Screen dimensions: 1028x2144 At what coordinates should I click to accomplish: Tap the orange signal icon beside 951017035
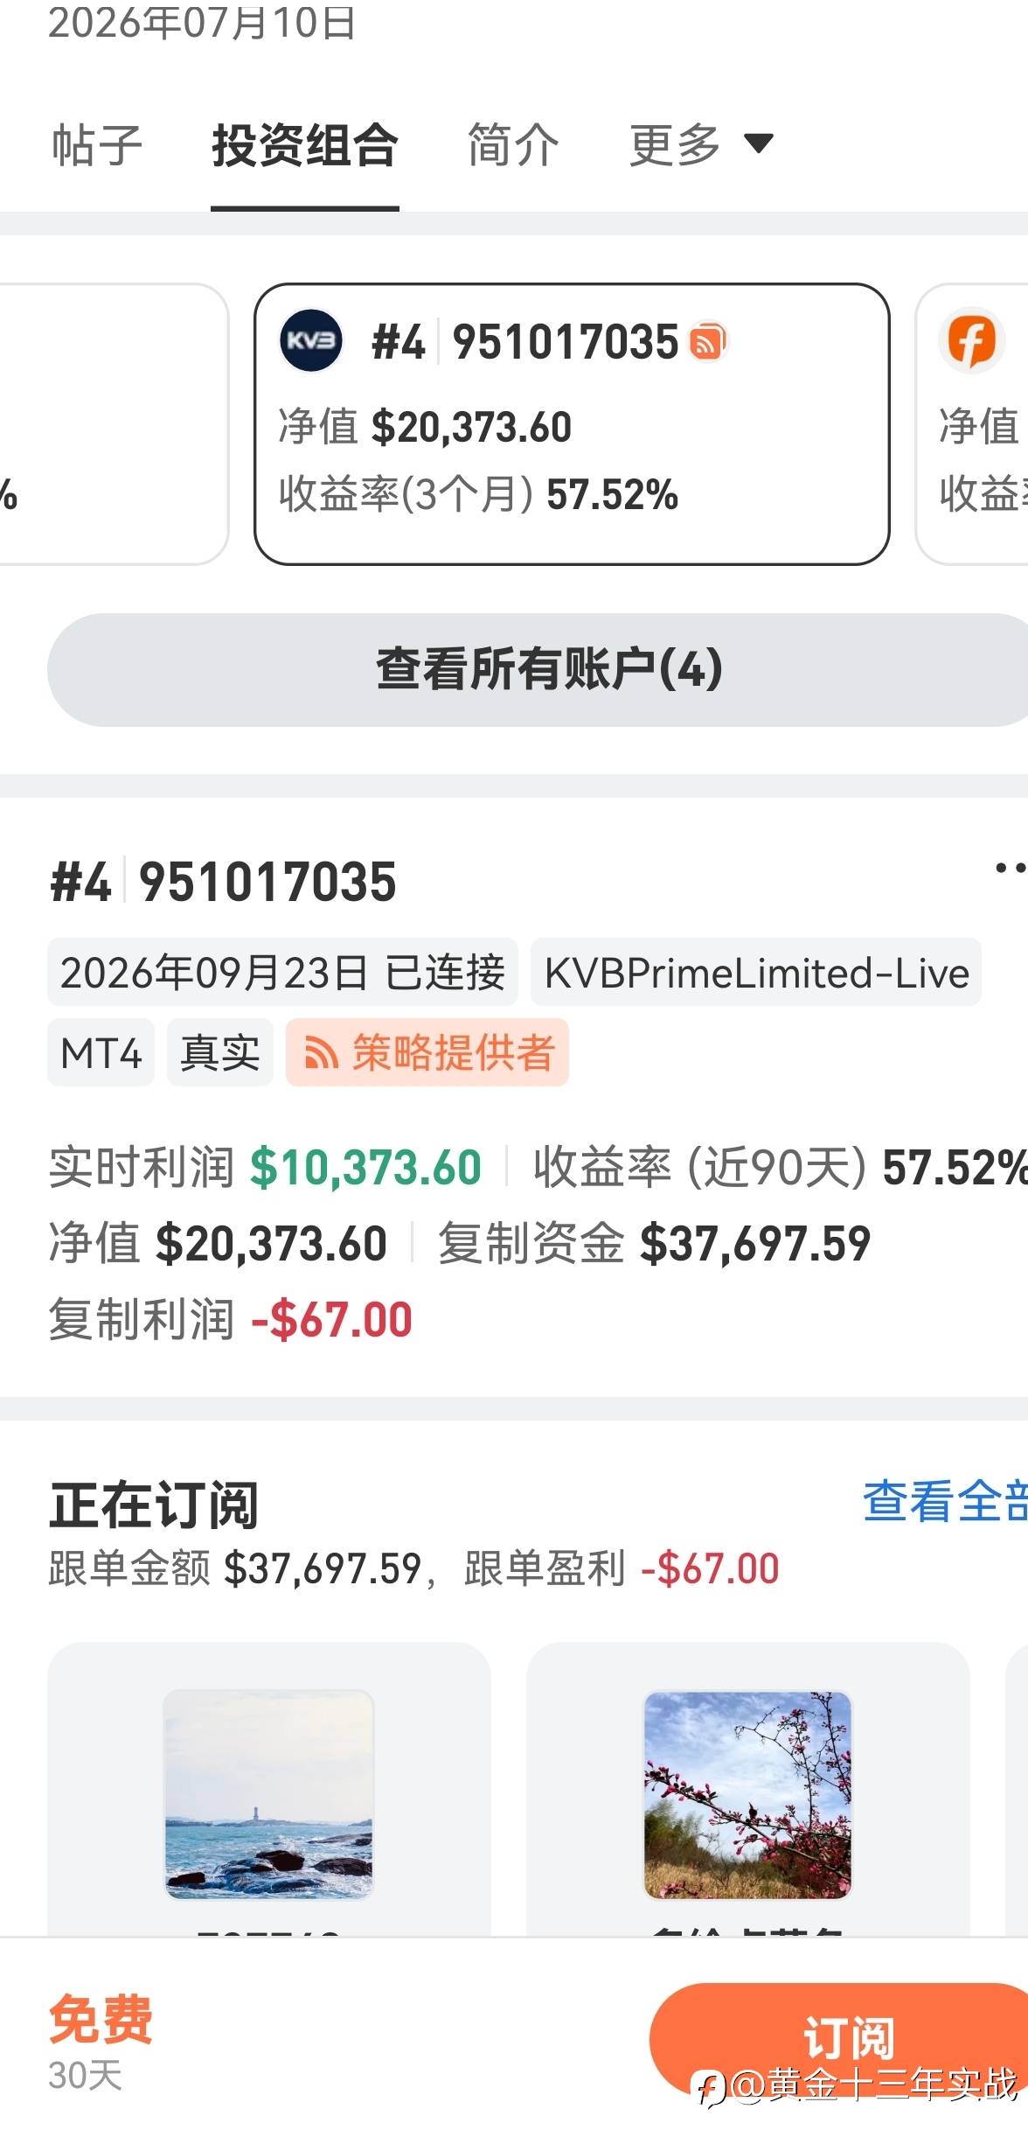[708, 341]
